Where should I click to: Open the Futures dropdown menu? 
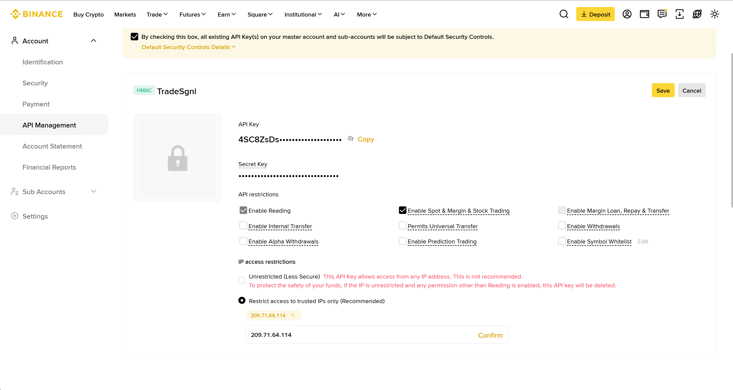pos(192,14)
